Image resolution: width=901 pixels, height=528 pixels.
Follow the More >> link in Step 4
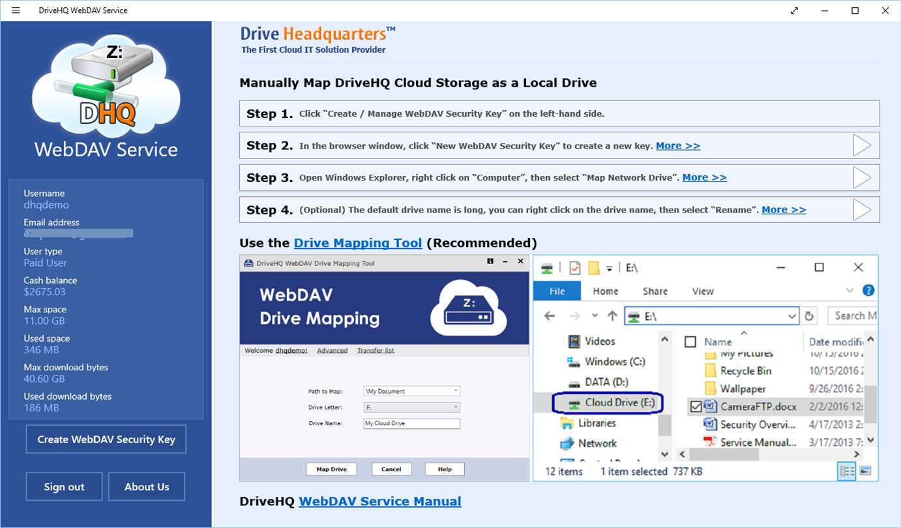tap(784, 210)
